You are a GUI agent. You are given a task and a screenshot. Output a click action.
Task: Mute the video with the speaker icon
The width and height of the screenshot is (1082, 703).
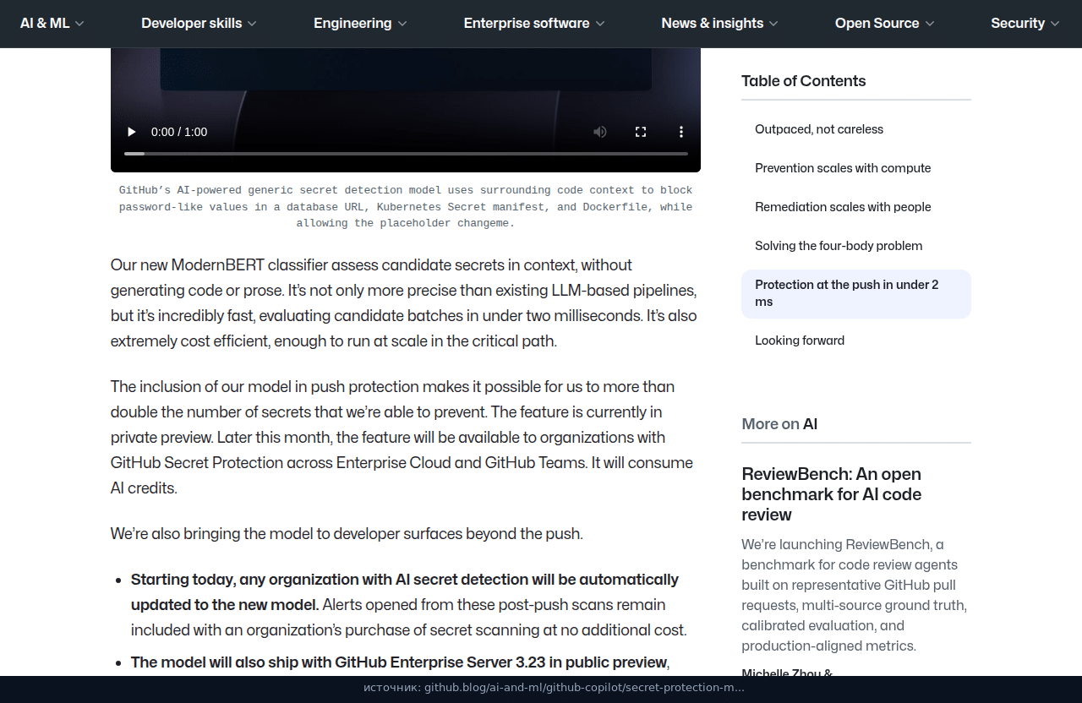(600, 132)
